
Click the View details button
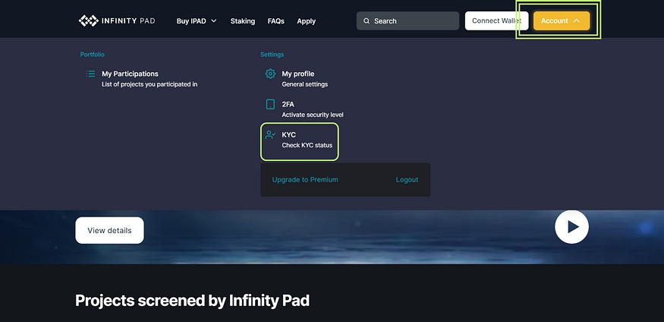(109, 230)
